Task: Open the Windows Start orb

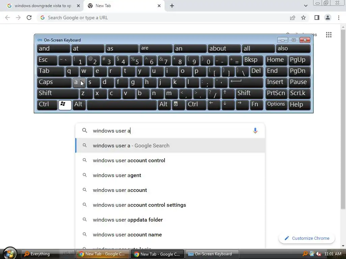Action: click(x=10, y=253)
